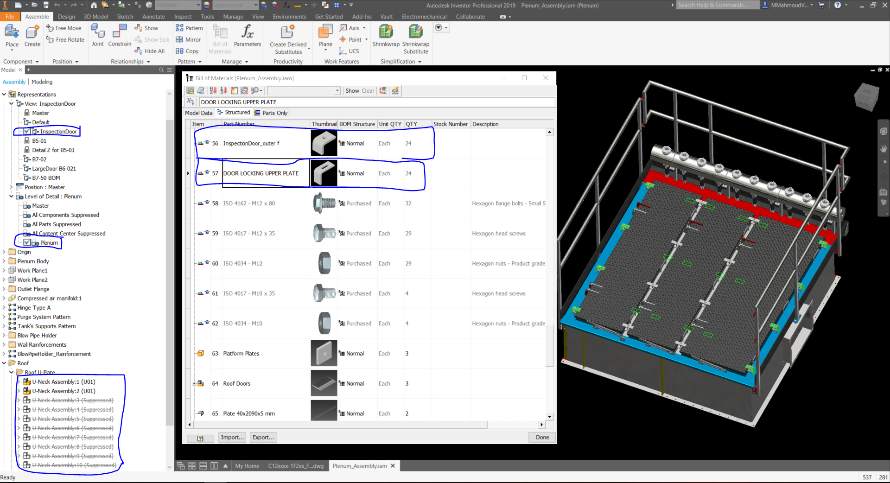Toggle the InspectionDoor representation checkbox
Image resolution: width=890 pixels, height=483 pixels.
point(26,131)
